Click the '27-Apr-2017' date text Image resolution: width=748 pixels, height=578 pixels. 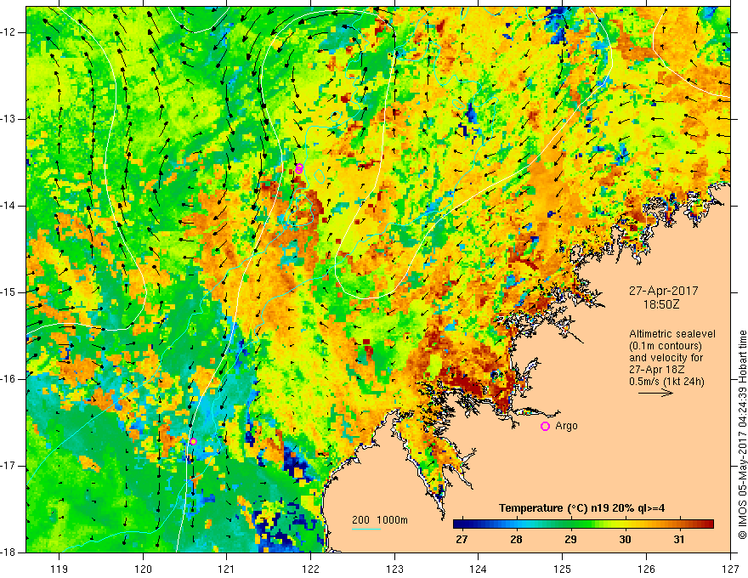(x=664, y=291)
